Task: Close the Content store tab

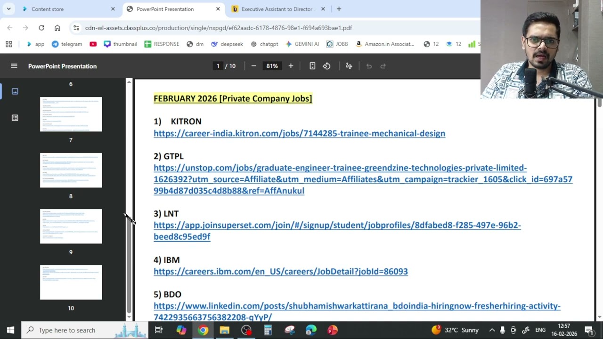Action: pos(113,9)
